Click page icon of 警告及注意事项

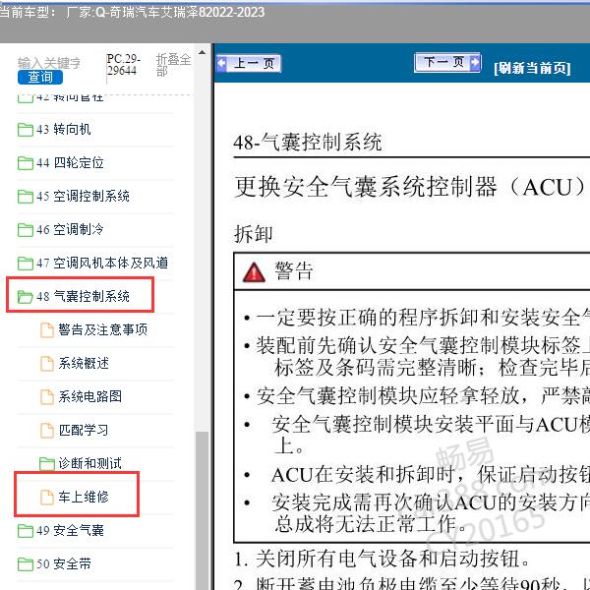[47, 330]
